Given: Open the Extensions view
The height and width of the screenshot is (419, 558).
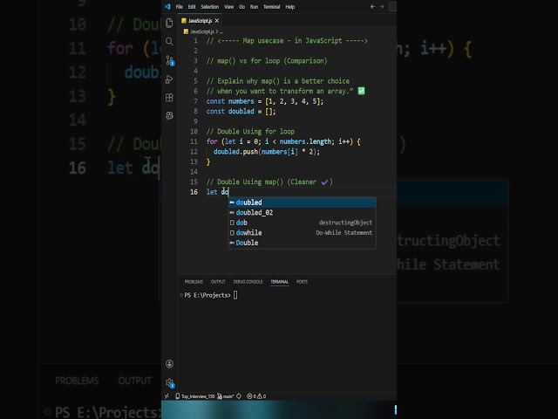Looking at the screenshot, I should point(169,97).
